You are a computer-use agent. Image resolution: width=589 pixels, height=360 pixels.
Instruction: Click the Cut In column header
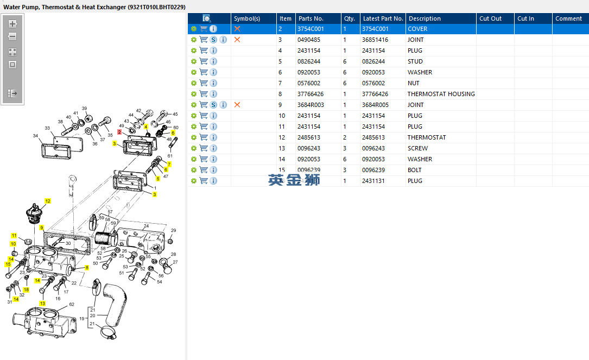pos(533,18)
